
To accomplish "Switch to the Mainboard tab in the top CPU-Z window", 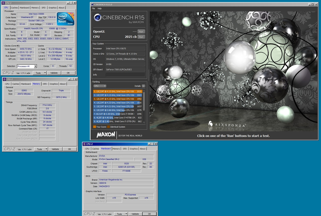I will (x=25, y=8).
